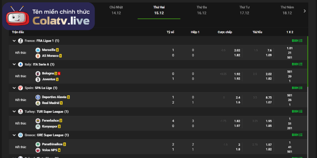This screenshot has width=317, height=158.
Task: Switch to the Thứ Ba 16.12 tab
Action: coord(201,10)
